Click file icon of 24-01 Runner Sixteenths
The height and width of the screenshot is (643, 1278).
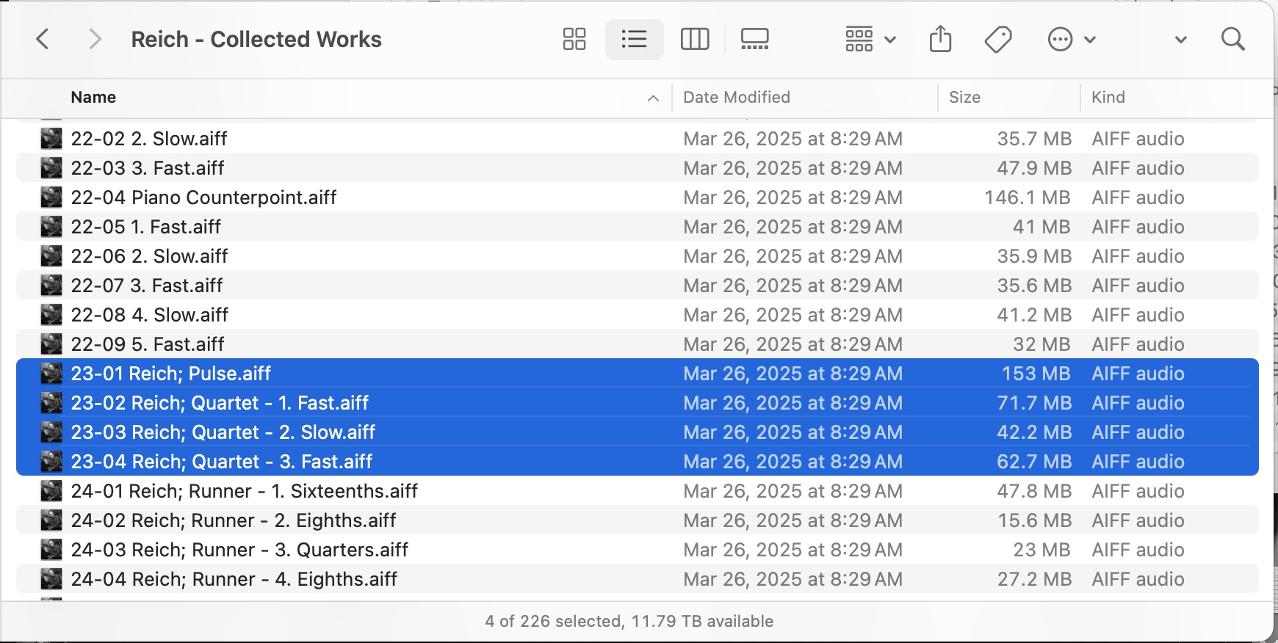(x=51, y=491)
